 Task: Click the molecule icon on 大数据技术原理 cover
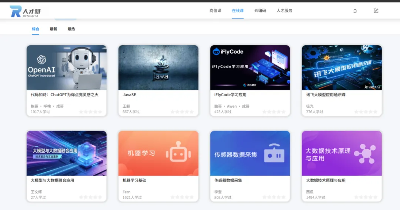coord(365,153)
